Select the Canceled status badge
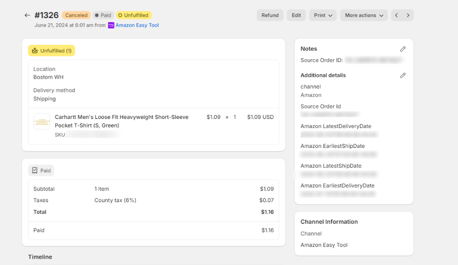 pyautogui.click(x=76, y=15)
